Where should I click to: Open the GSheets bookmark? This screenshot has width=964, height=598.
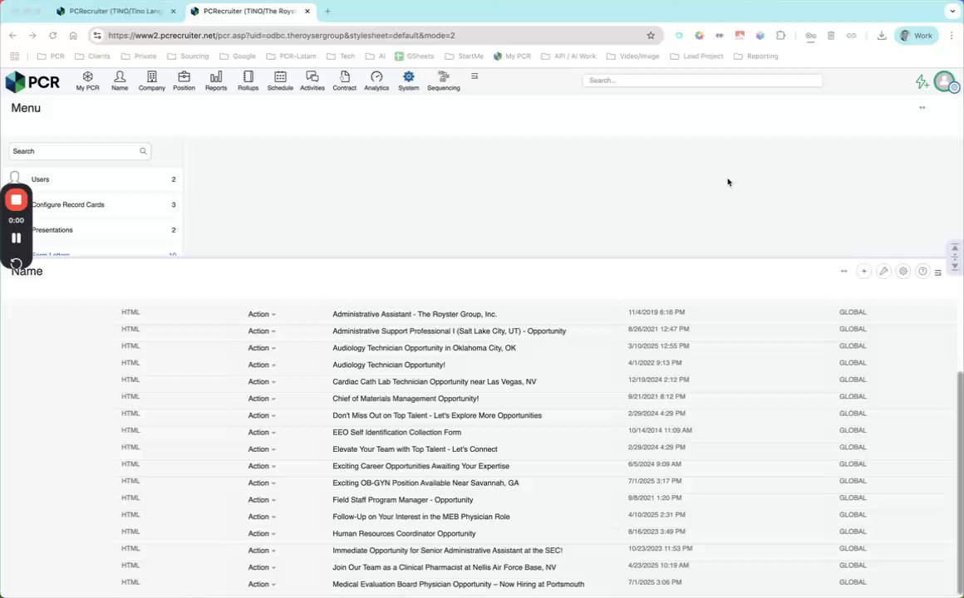[415, 56]
